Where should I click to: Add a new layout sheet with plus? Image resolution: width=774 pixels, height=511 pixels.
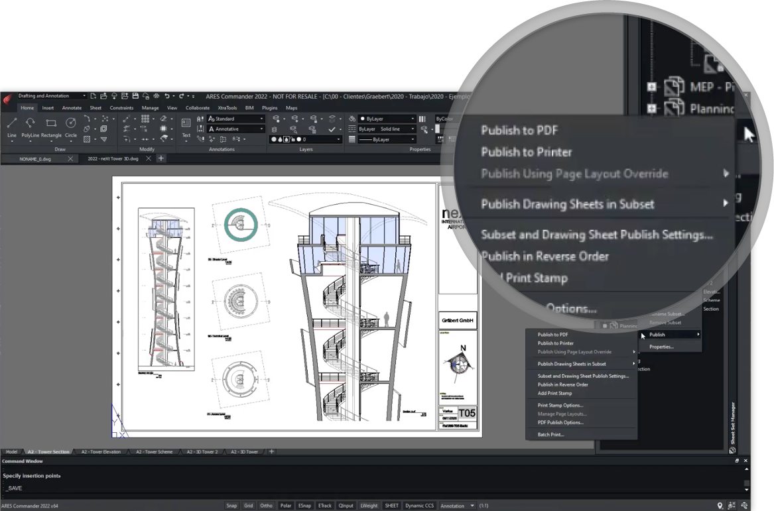pos(271,451)
